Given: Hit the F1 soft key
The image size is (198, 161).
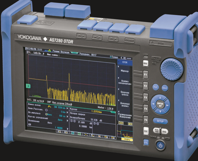Looking at the screenshot, I should [146, 74].
